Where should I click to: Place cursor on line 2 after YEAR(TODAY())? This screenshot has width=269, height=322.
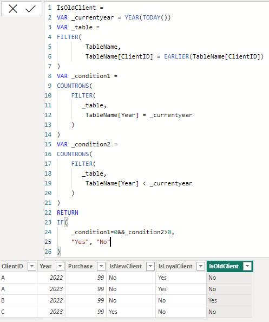171,17
